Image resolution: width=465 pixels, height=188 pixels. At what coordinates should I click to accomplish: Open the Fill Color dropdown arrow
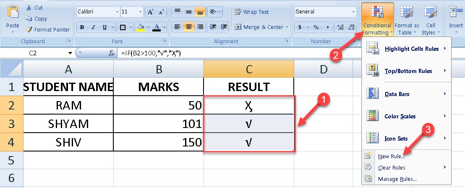148,27
